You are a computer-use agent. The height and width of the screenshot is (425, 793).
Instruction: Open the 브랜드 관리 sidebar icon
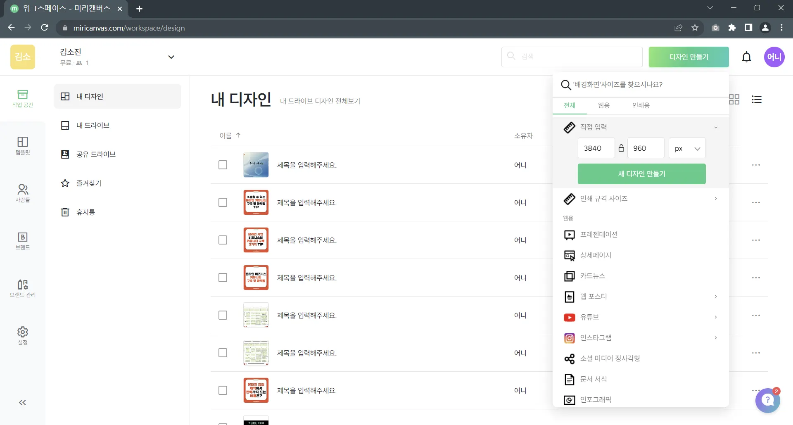tap(23, 289)
